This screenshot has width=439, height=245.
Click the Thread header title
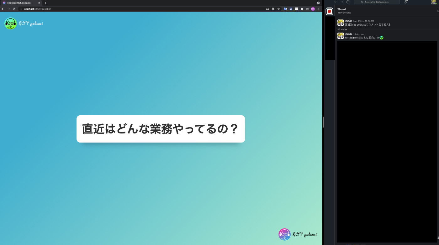tap(341, 9)
